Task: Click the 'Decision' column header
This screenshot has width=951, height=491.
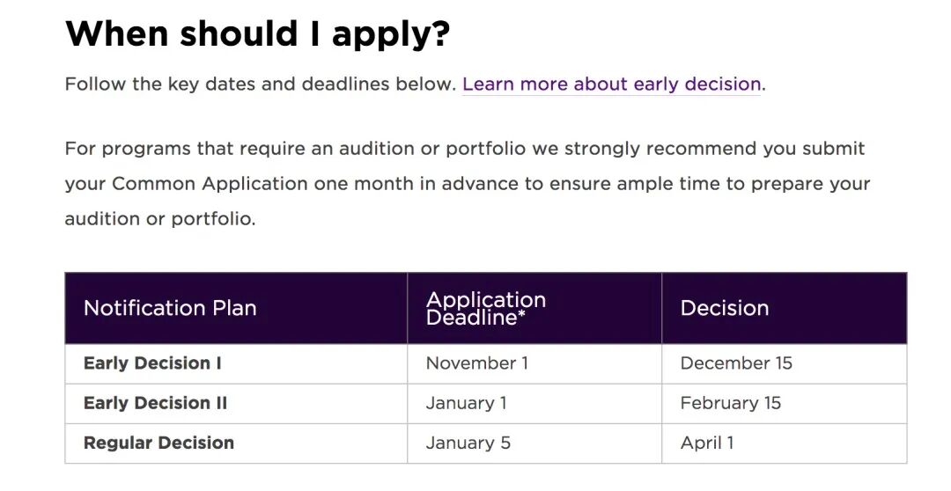Action: (724, 308)
